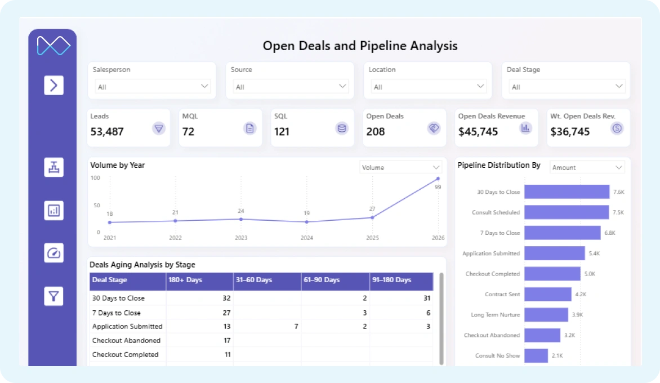Open the org chart icon in sidebar

click(x=54, y=167)
